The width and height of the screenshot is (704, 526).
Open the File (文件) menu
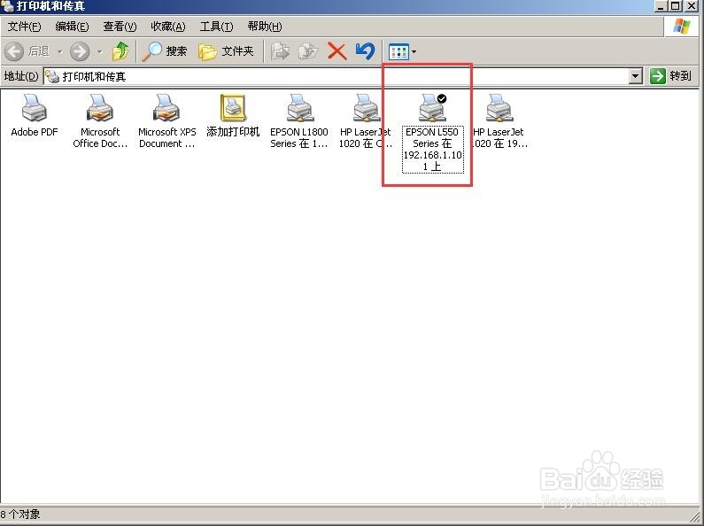pyautogui.click(x=24, y=27)
